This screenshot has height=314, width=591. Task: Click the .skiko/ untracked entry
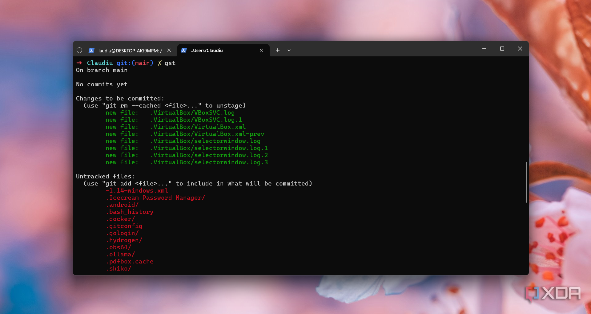click(119, 269)
